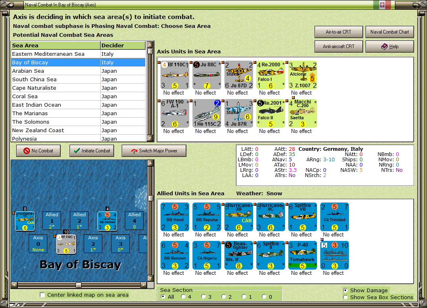
Task: Open the Help button
Action: click(x=390, y=46)
